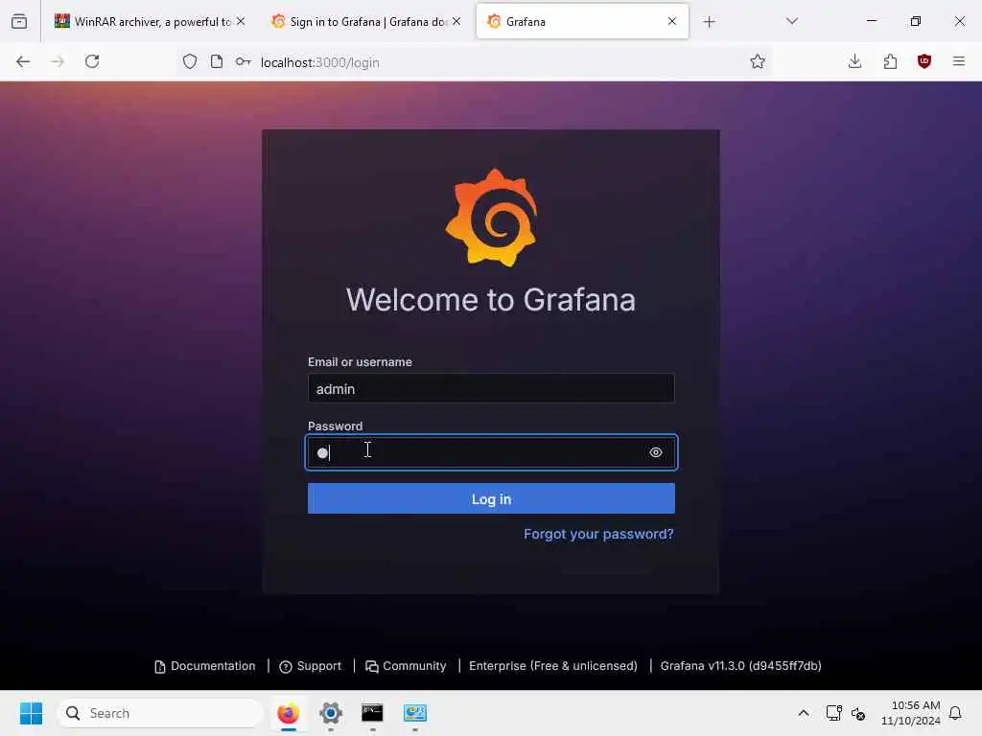Open Documentation footer link
Screen dimensions: 982x736
pyautogui.click(x=205, y=666)
